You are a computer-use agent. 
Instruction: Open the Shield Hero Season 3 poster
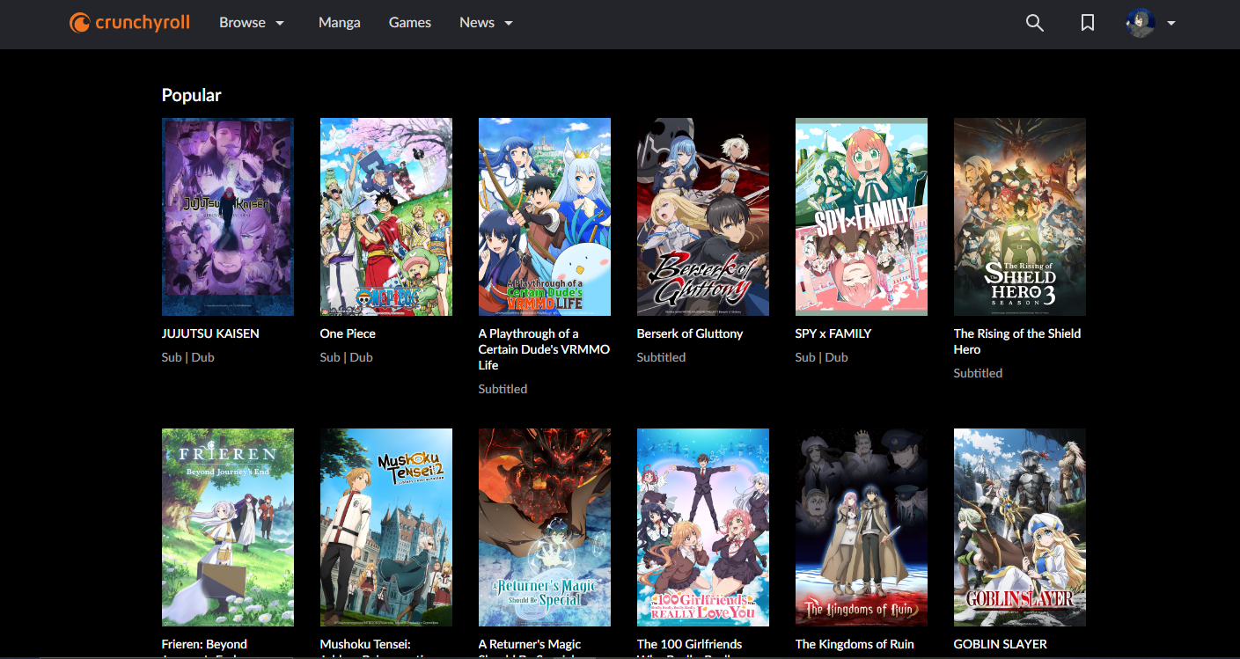click(1020, 216)
